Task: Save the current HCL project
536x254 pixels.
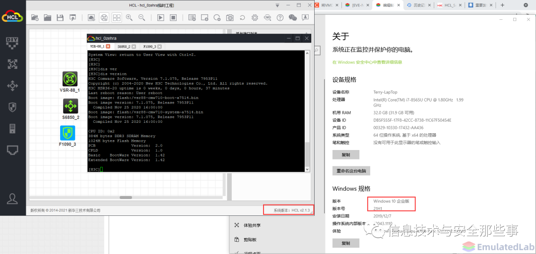Action: click(x=60, y=18)
